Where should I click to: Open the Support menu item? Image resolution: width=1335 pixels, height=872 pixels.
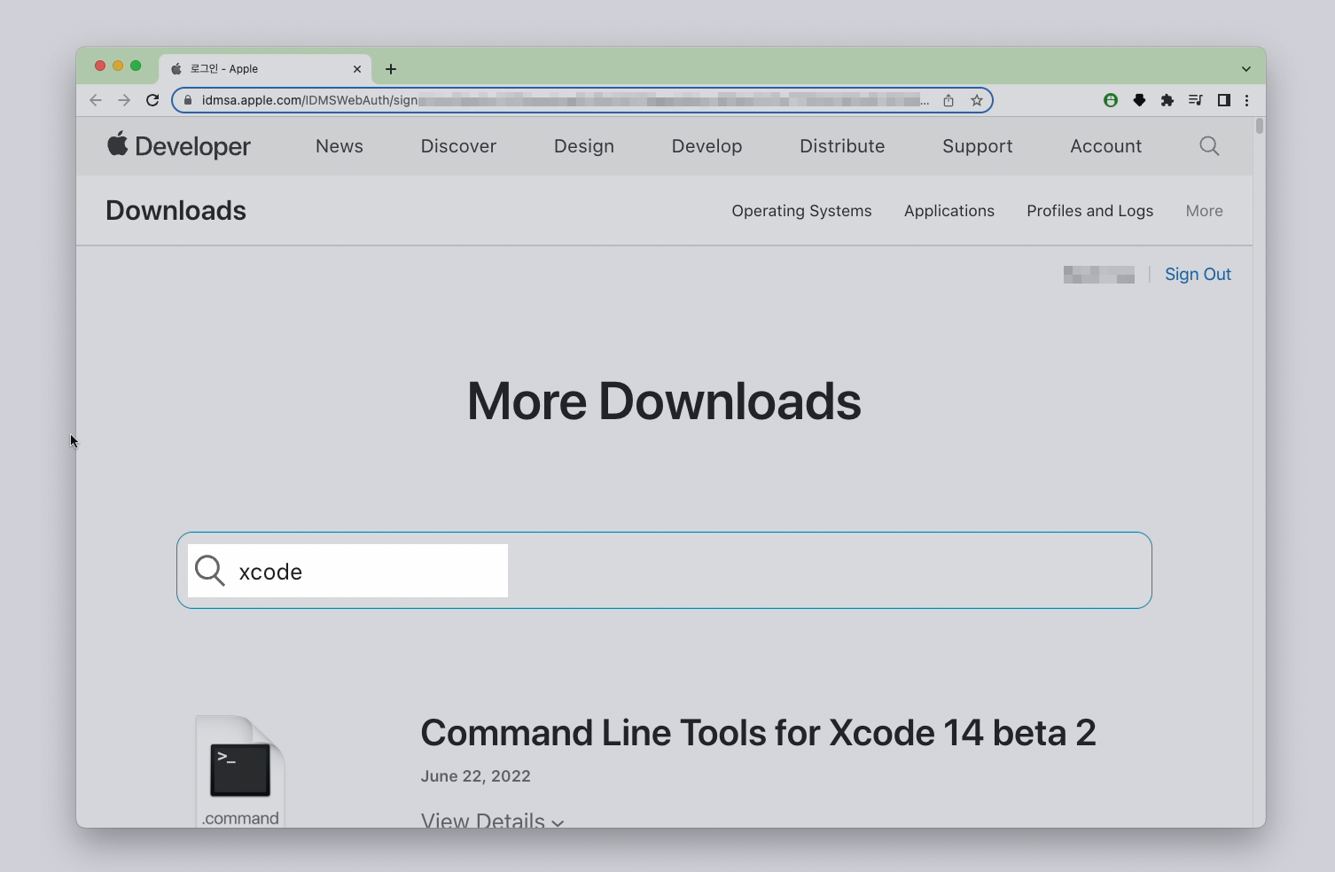click(x=978, y=146)
